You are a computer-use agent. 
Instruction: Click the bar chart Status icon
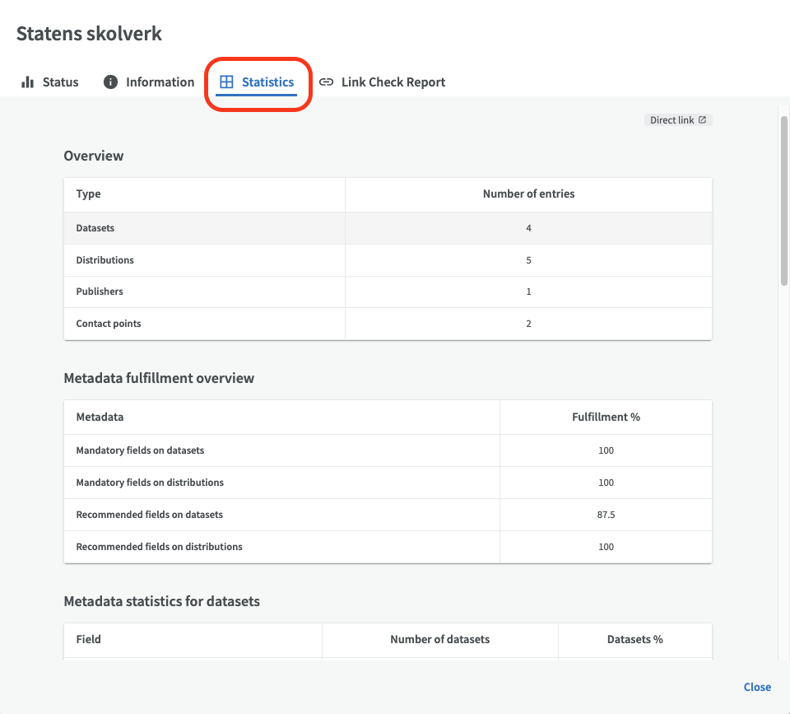coord(28,82)
